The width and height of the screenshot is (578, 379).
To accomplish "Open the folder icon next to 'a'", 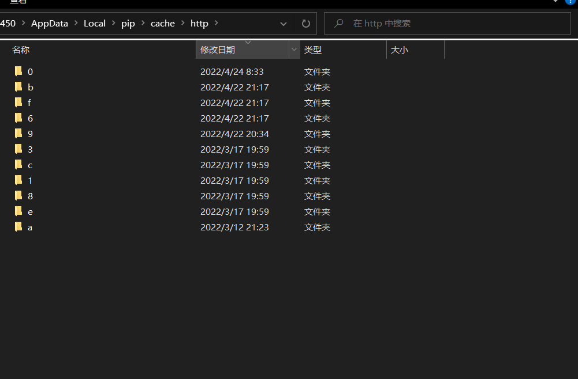I will click(18, 227).
